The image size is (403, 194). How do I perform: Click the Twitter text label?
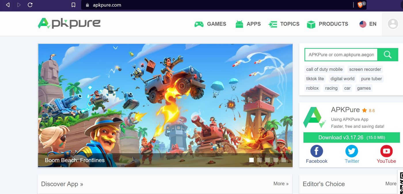point(352,161)
